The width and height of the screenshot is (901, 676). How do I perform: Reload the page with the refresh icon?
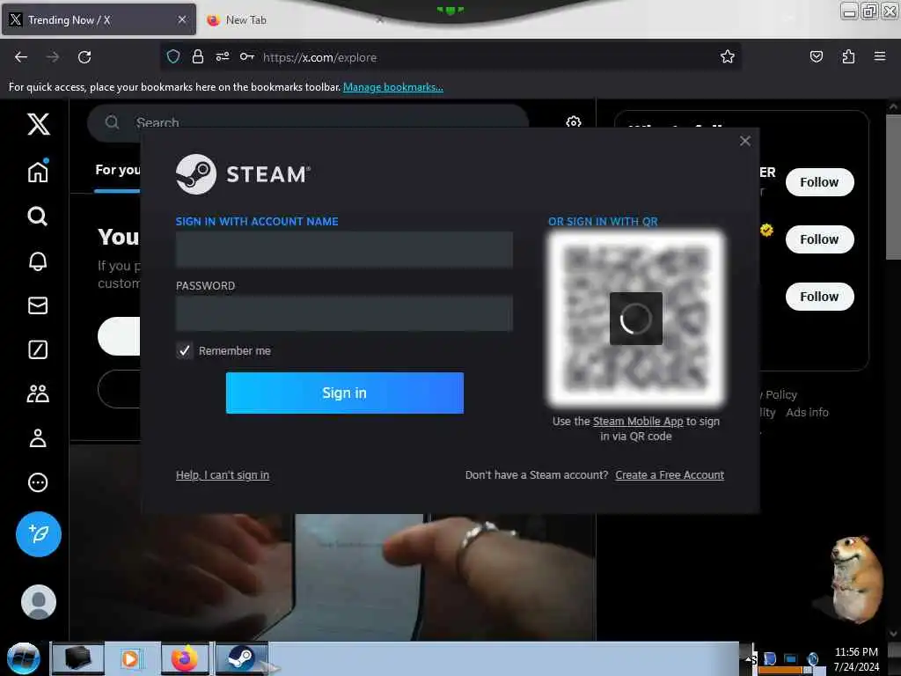[84, 57]
